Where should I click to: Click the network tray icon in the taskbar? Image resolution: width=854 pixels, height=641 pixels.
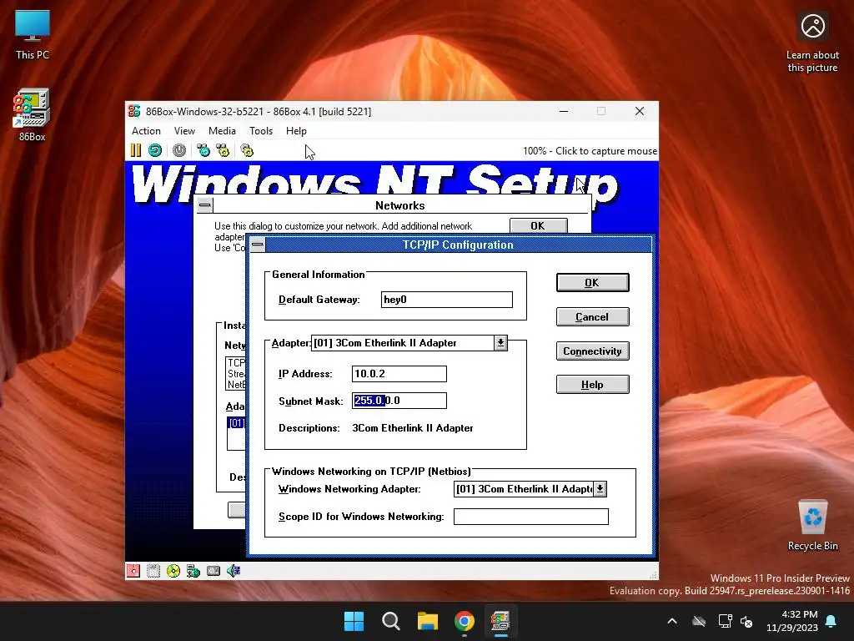tap(725, 621)
